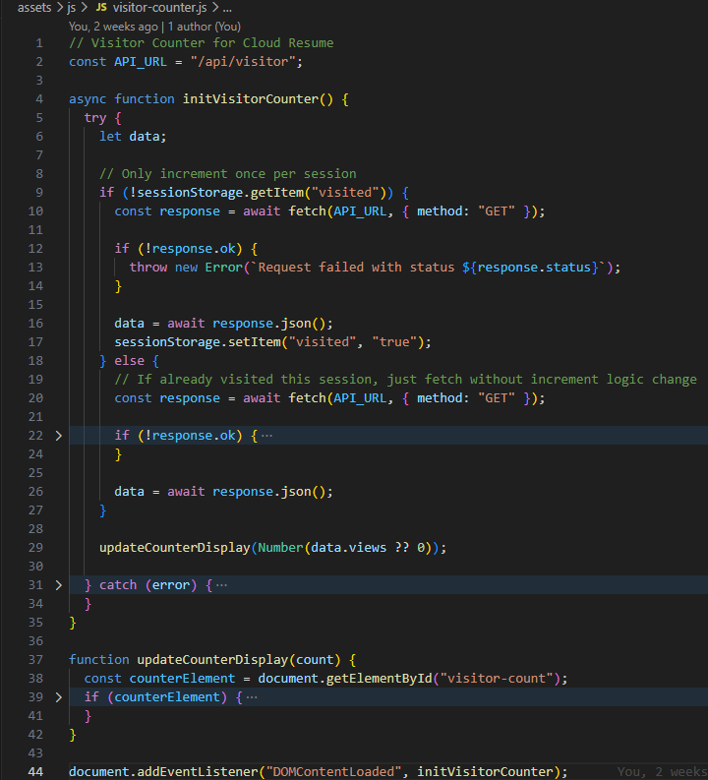Click 'getElementById' on line 38
This screenshot has width=708, height=780.
380,679
